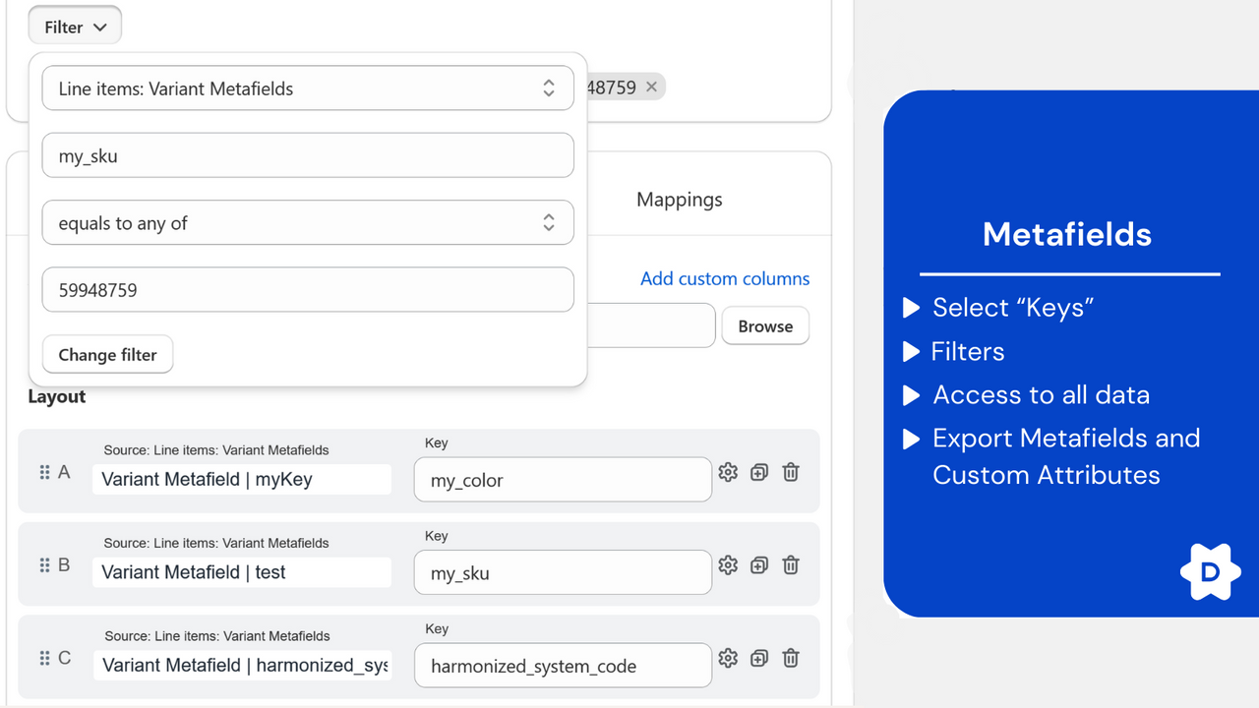Open the Add custom columns link
1259x708 pixels.
(x=725, y=278)
